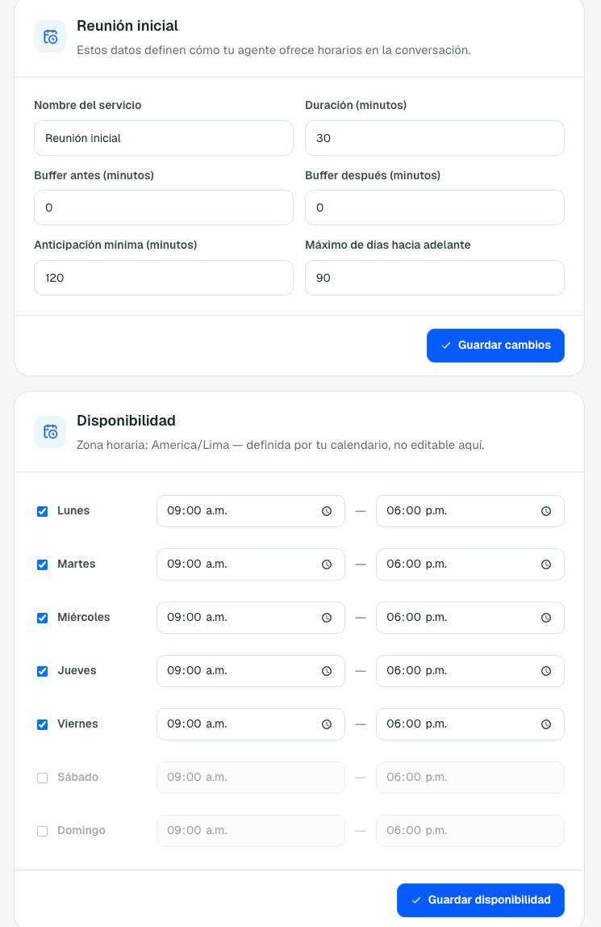
Task: Click the Lunes day label
Action: click(x=73, y=511)
